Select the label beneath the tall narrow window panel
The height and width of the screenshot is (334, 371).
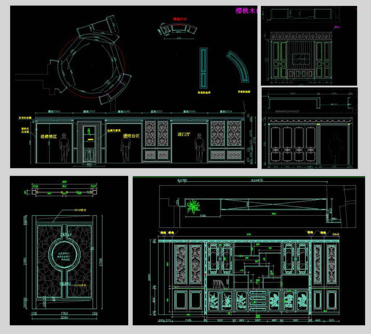204,92
